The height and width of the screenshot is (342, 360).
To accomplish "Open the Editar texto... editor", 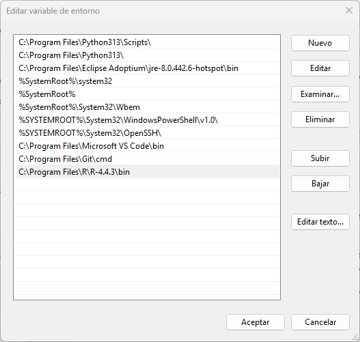I will point(320,222).
